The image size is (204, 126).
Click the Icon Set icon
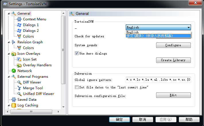click(x=19, y=59)
